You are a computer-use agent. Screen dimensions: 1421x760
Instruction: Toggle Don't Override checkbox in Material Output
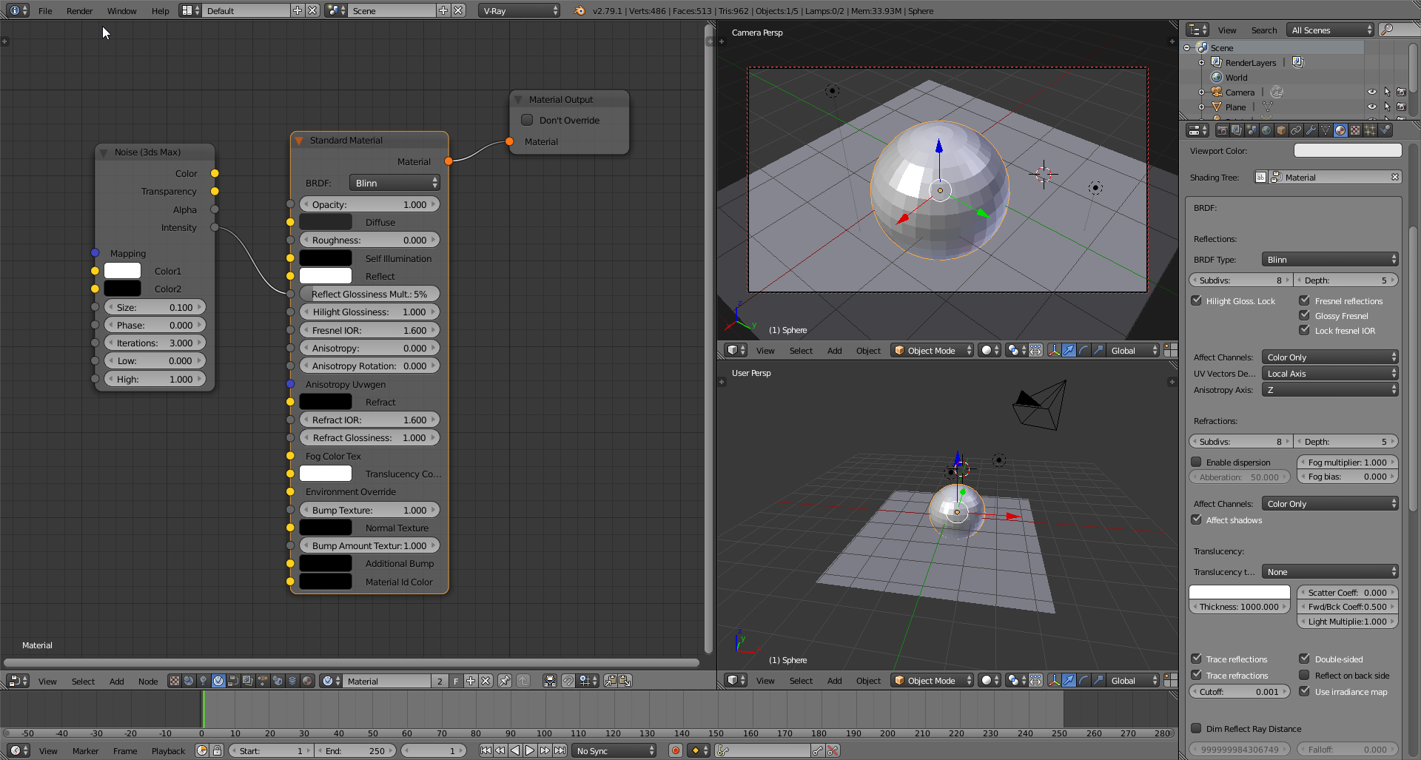[x=527, y=120]
